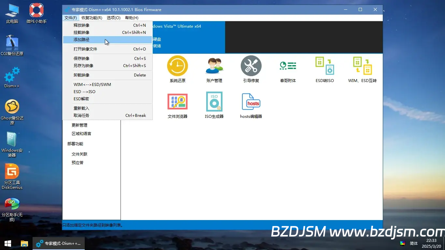Open File Explorer from taskbar
The image size is (445, 250).
(24, 243)
